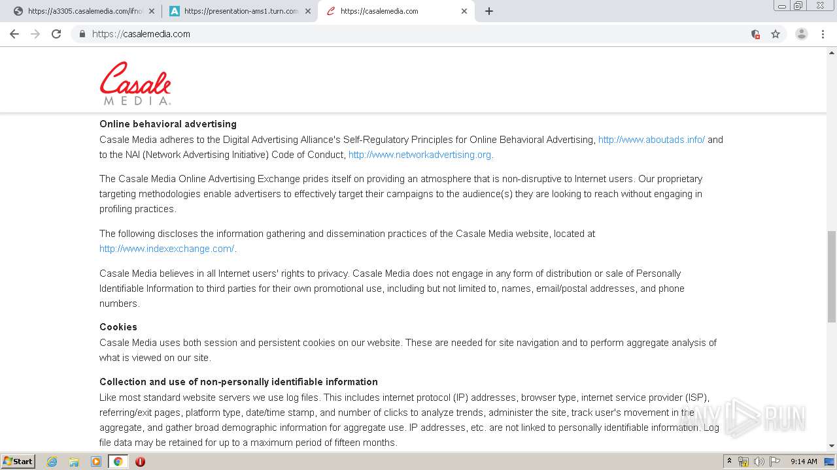Switch to the presentation-ams1.turn.com tab

(x=239, y=11)
